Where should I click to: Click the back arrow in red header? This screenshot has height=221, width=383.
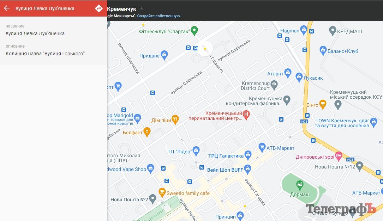pos(7,8)
